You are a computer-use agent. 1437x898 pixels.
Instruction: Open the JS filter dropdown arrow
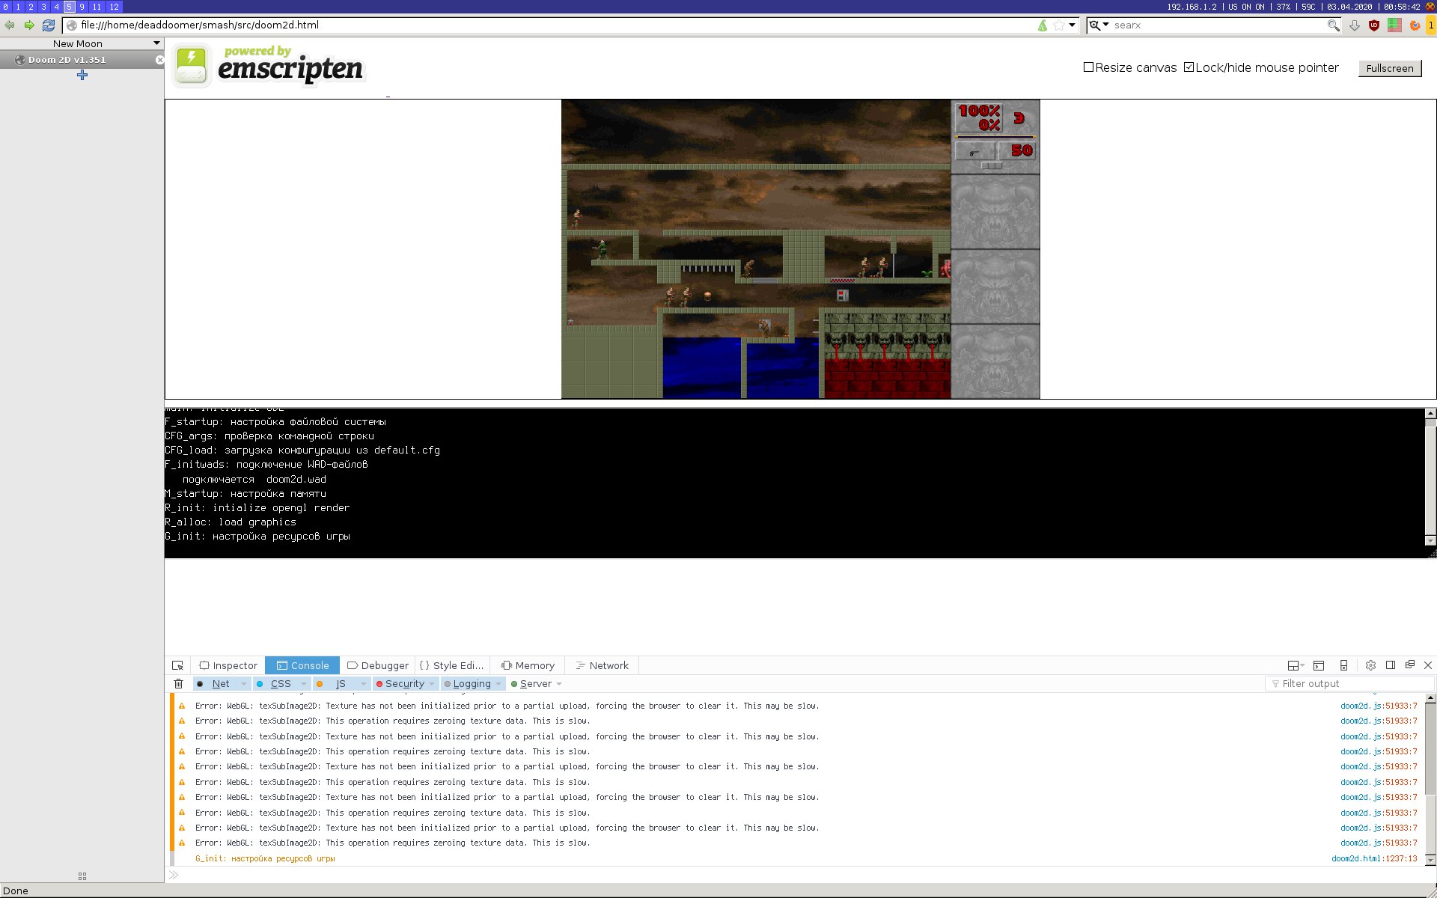364,684
